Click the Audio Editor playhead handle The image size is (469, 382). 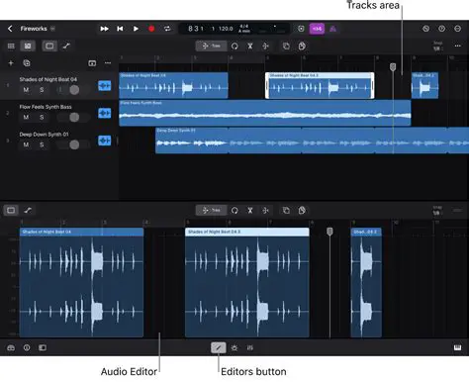pos(329,232)
